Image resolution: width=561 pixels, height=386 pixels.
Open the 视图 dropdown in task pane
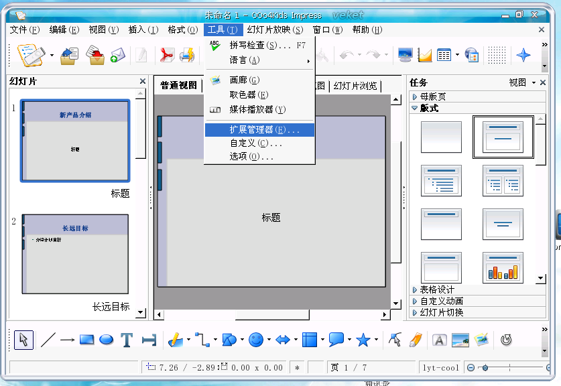click(522, 82)
